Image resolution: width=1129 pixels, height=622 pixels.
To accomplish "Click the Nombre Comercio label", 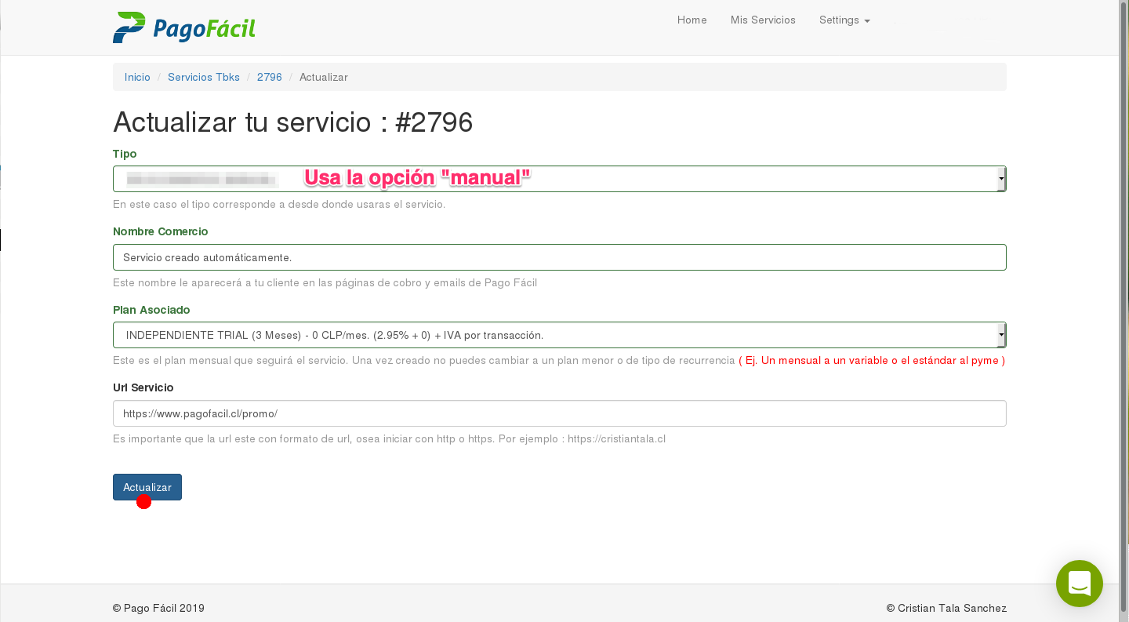I will (161, 231).
